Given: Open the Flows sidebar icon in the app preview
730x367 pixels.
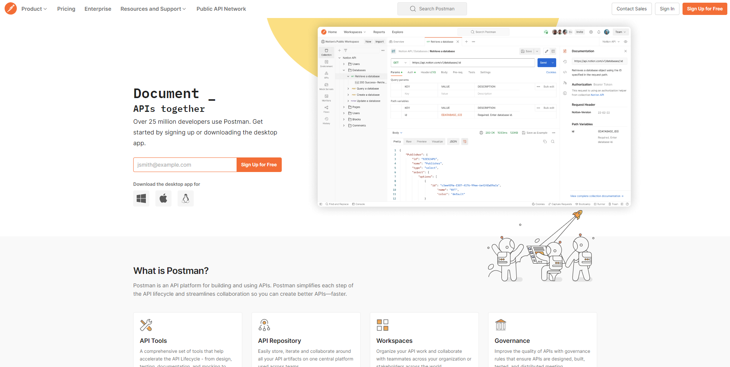Looking at the screenshot, I should 327,110.
